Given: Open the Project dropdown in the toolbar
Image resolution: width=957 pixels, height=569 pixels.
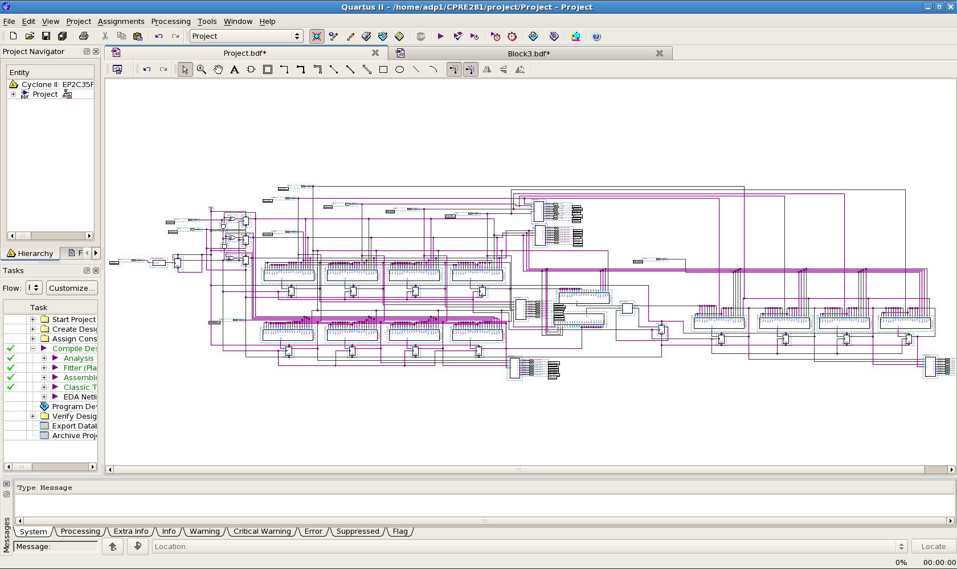Looking at the screenshot, I should [297, 36].
